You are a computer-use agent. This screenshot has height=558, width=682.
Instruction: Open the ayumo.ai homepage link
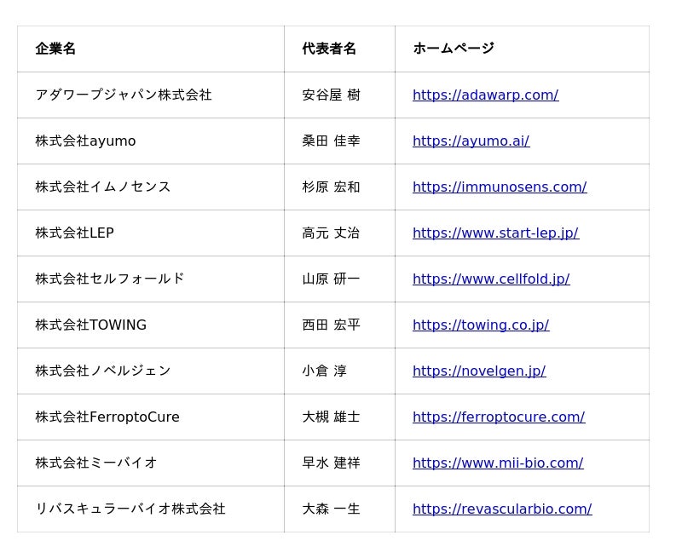pos(471,141)
